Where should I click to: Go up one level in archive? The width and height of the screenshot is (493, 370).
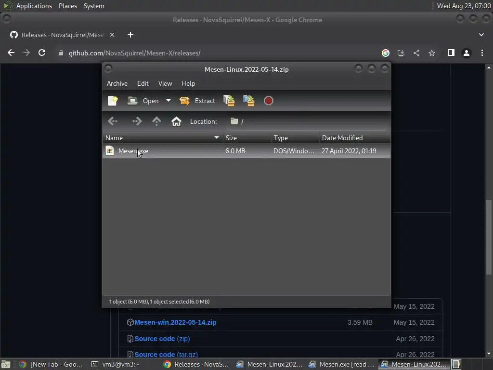point(156,121)
